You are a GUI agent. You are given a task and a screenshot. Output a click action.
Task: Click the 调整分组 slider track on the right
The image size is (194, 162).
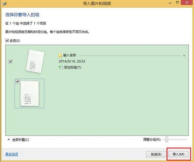click(x=177, y=140)
